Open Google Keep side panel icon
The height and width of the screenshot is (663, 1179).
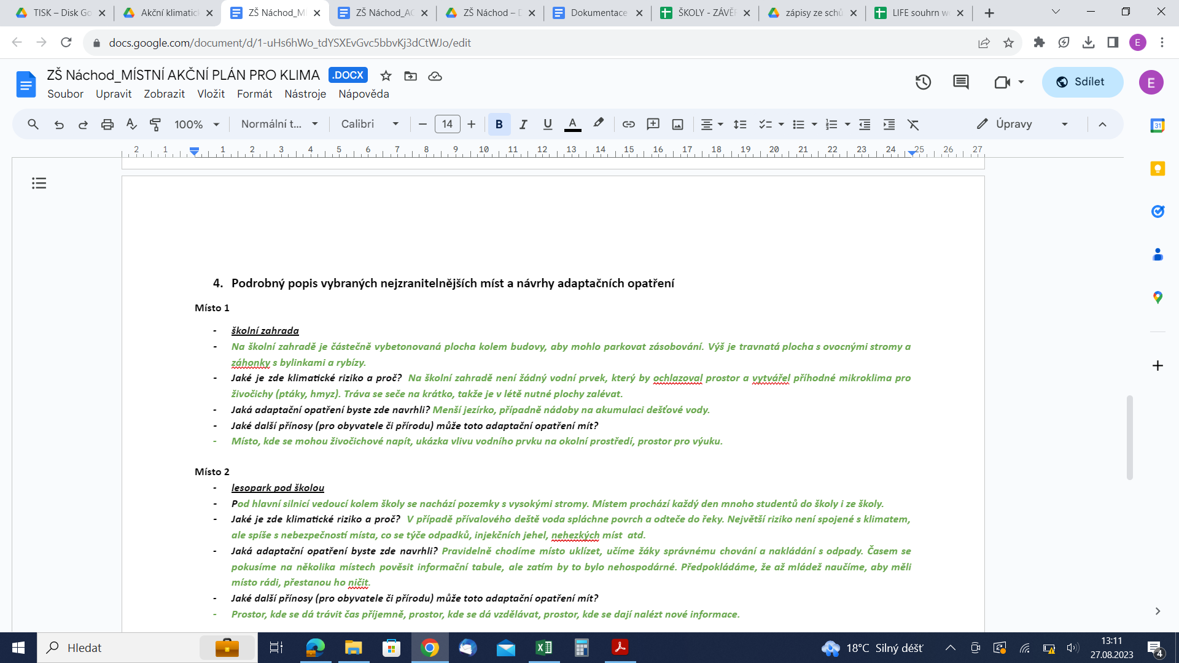1158,168
